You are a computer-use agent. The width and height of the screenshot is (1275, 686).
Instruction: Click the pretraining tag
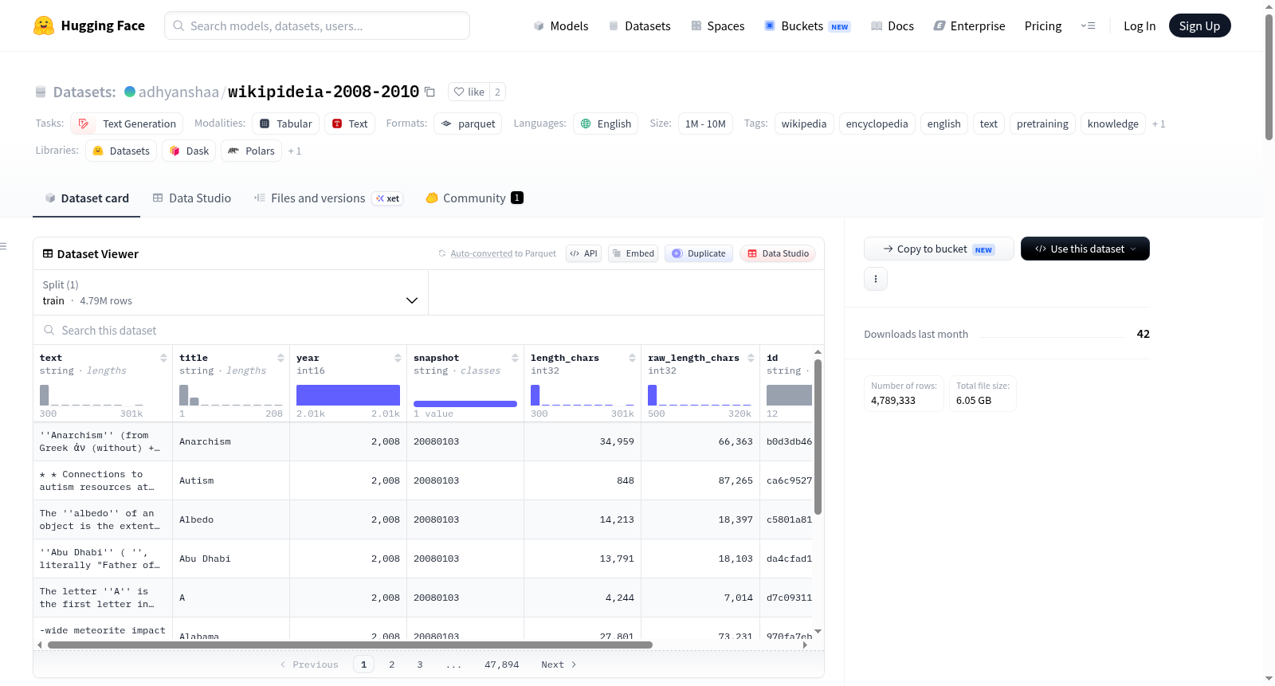coord(1042,123)
